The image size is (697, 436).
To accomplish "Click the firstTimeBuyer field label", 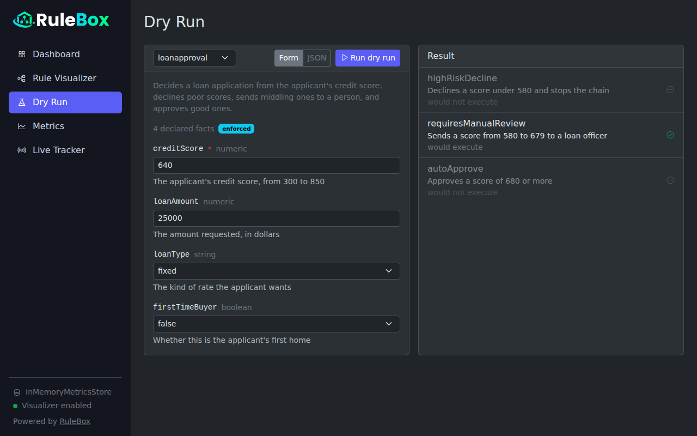I will (x=185, y=307).
